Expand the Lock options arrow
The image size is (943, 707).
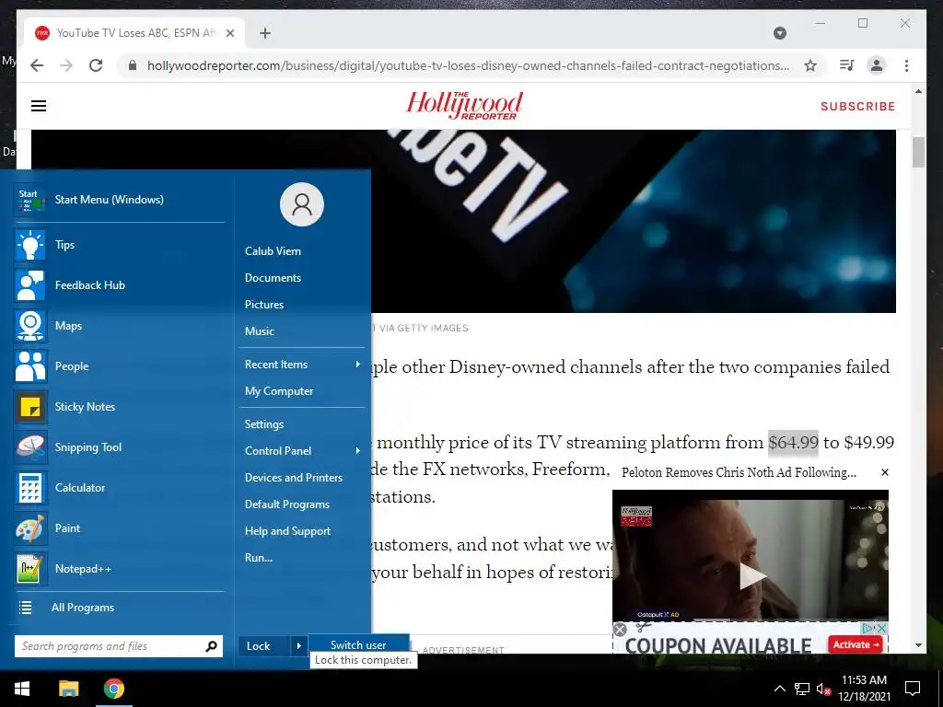[x=298, y=646]
